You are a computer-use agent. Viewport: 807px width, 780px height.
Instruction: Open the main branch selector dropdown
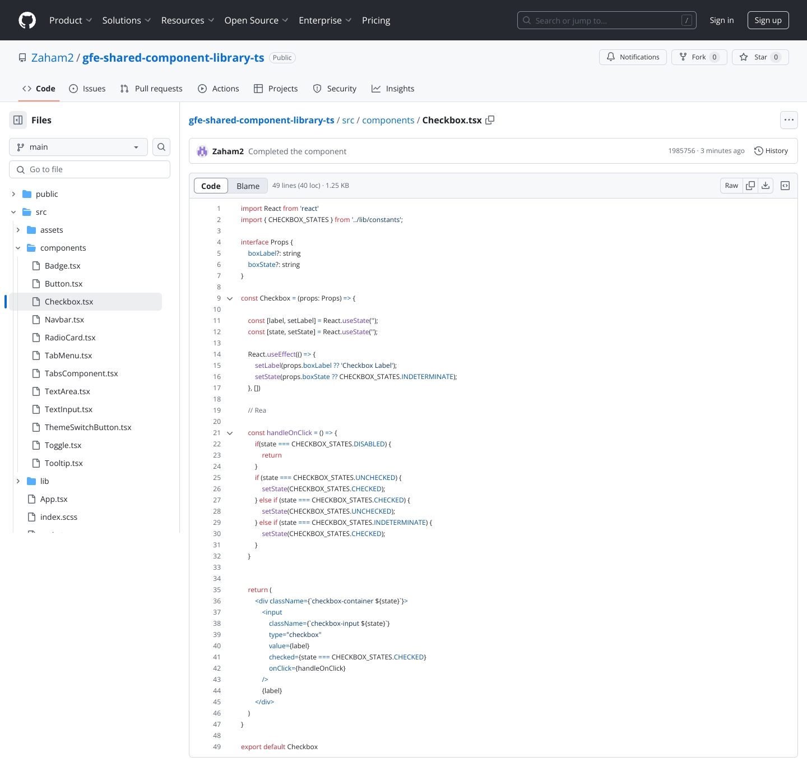click(78, 147)
